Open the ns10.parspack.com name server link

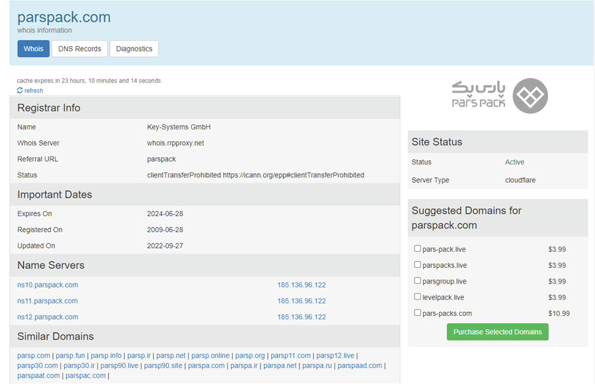[48, 285]
